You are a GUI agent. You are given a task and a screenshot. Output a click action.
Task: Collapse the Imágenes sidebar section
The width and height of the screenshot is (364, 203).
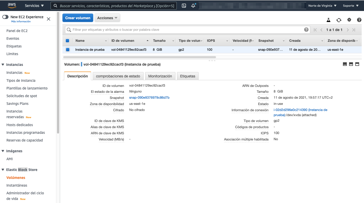3,151
